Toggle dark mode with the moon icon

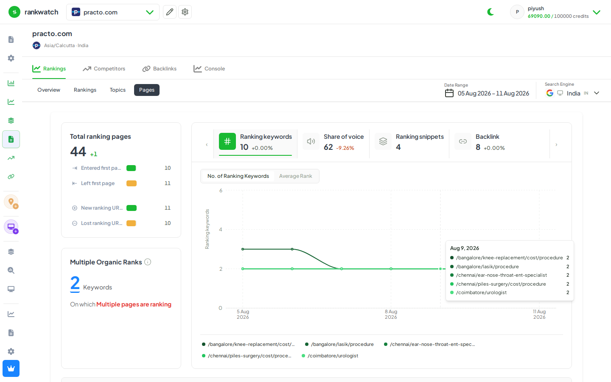pyautogui.click(x=491, y=12)
